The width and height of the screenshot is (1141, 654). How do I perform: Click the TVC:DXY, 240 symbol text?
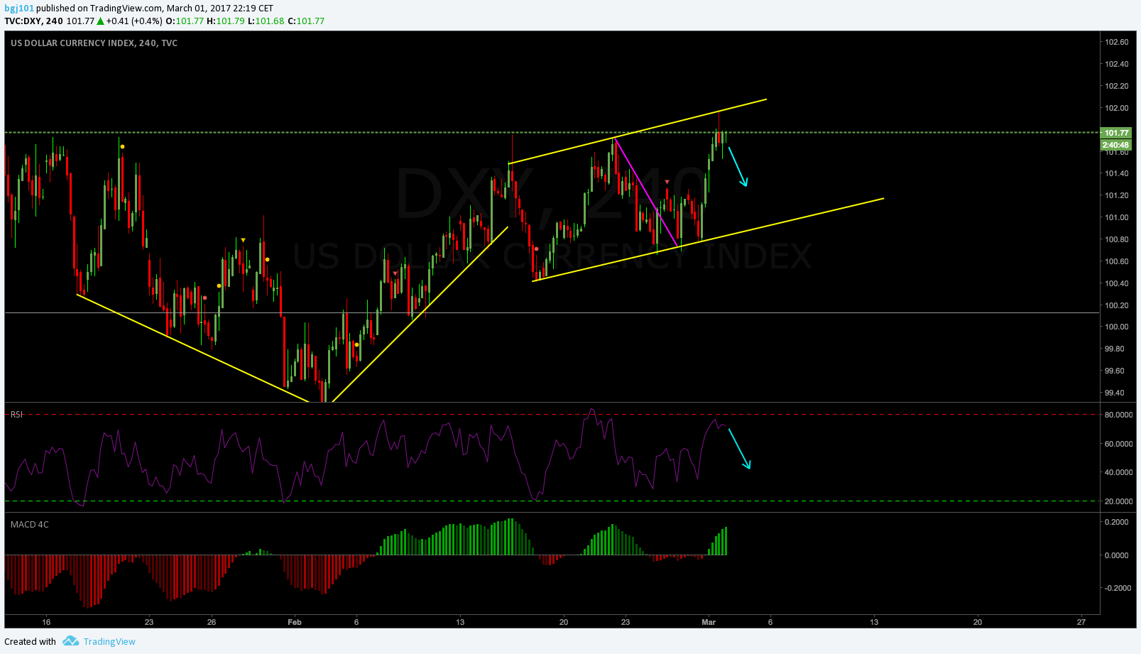tap(33, 21)
